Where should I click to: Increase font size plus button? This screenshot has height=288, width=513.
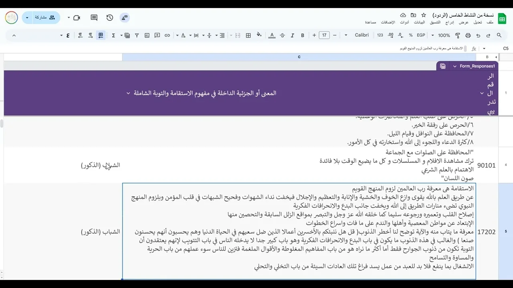(x=314, y=35)
